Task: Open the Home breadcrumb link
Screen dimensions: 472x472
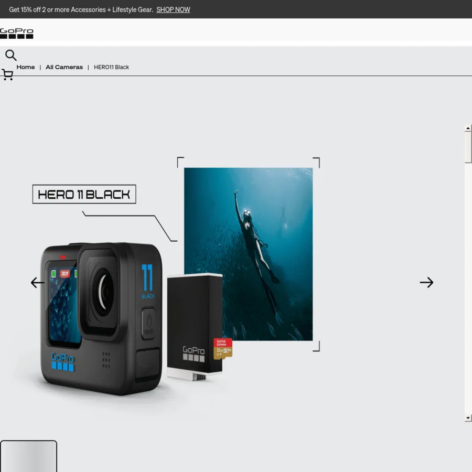Action: coord(26,67)
